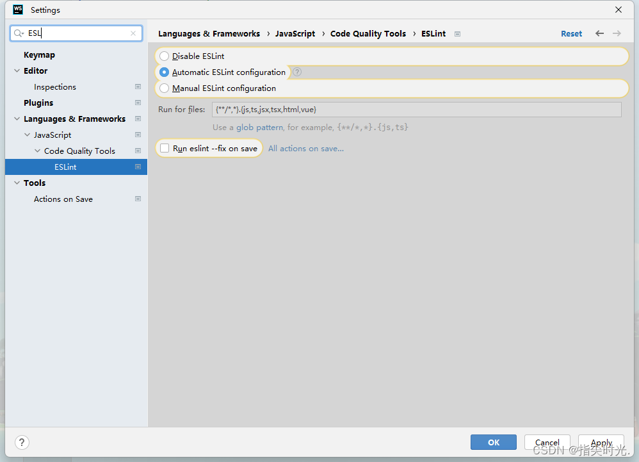Click Languages & Frameworks breadcrumb
Viewport: 639px width, 462px height.
pos(209,34)
